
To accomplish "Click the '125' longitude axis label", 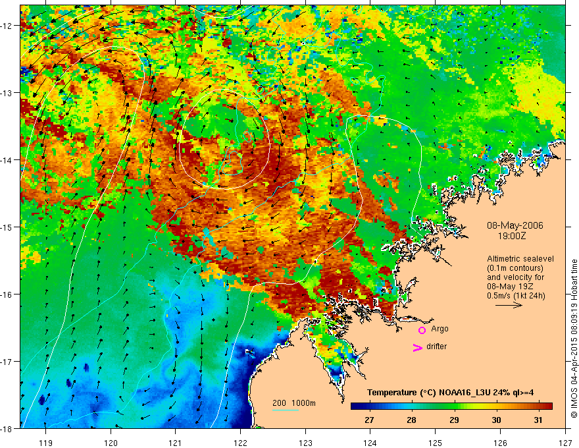I will [436, 443].
